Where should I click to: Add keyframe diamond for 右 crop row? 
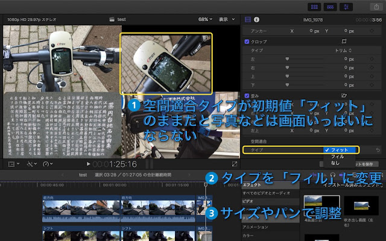tap(372, 67)
